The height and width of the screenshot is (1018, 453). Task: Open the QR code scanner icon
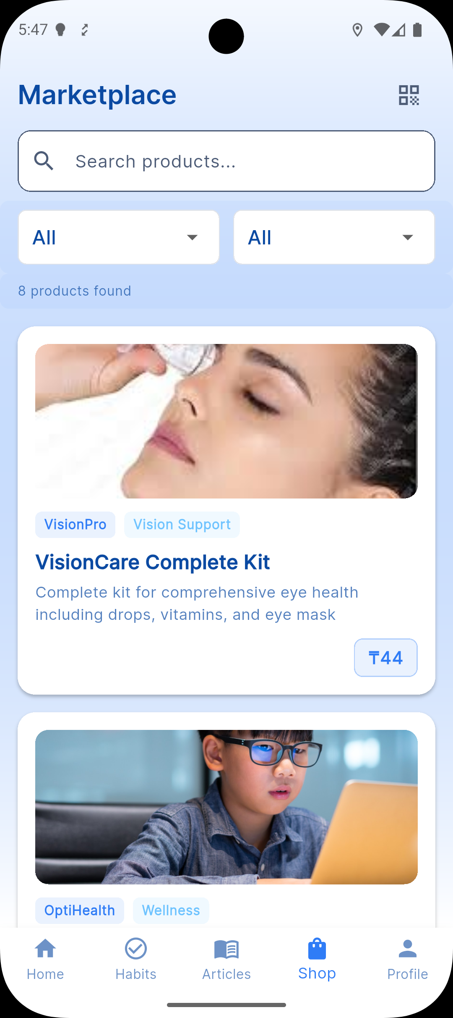[x=409, y=95]
